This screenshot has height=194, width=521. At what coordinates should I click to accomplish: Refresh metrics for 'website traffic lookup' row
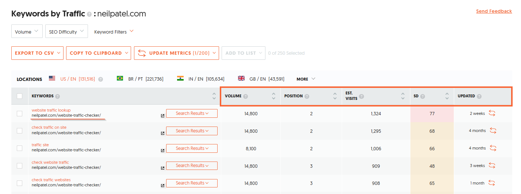(492, 113)
